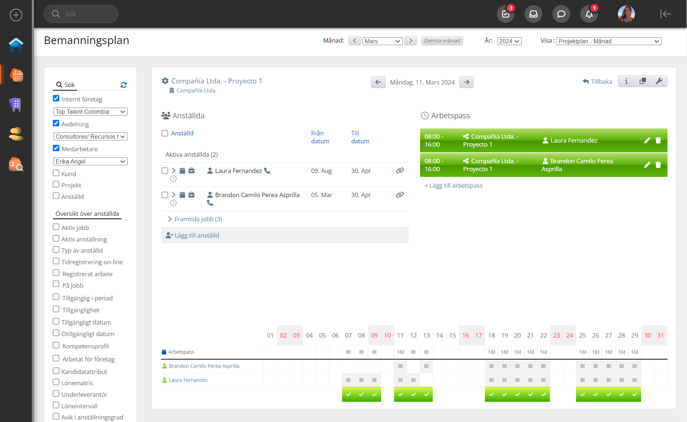Edit Brandon Camilo Perea Asprilla's work shift
The height and width of the screenshot is (422, 687).
click(647, 165)
